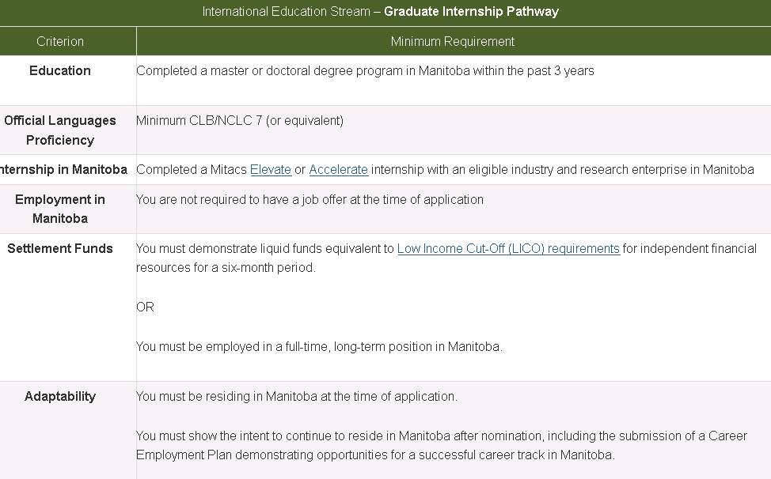771x479 pixels.
Task: Click the OR separator in Settlement Funds
Action: point(145,307)
